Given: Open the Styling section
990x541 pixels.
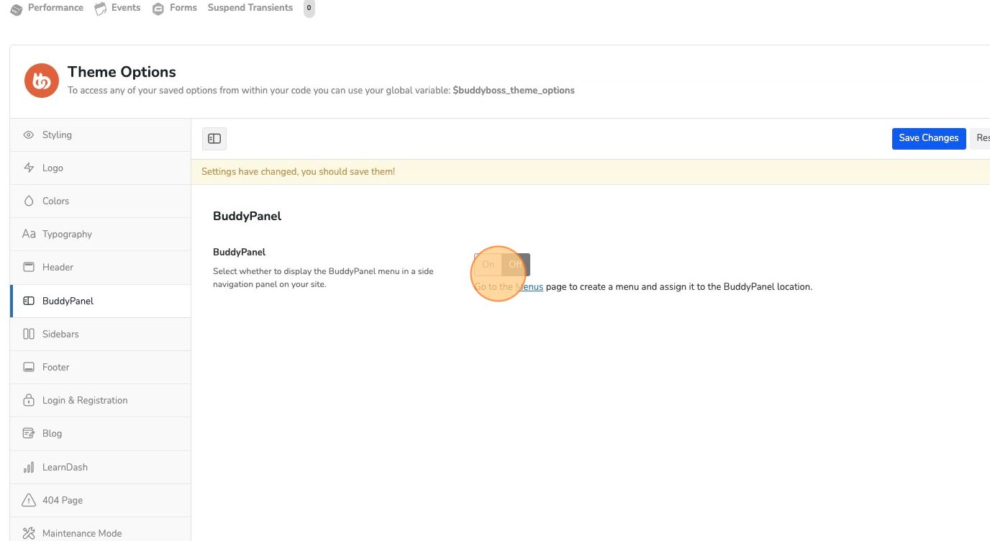Looking at the screenshot, I should [x=101, y=135].
